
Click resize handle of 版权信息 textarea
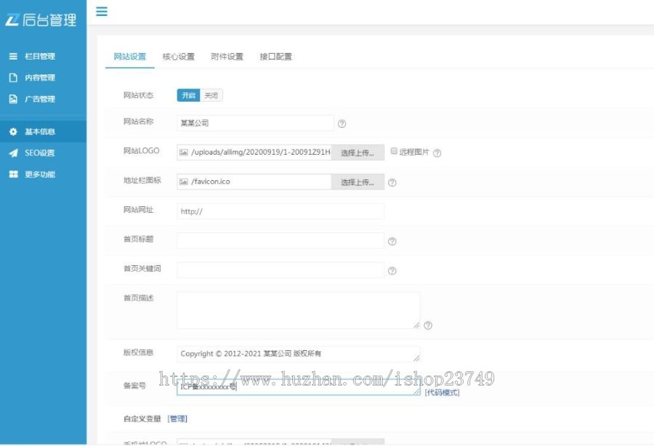416,358
